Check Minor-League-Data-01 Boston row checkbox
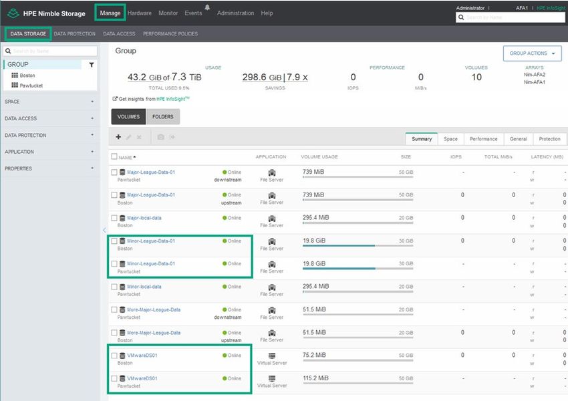This screenshot has width=568, height=401. pos(114,241)
